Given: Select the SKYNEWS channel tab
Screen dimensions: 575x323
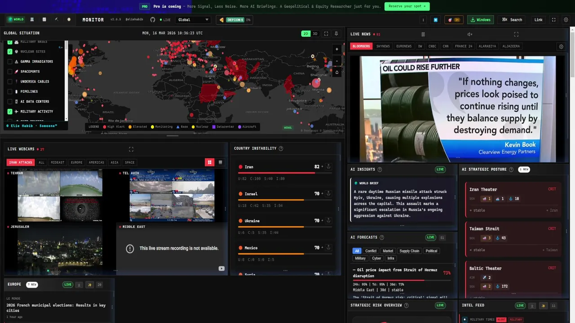Looking at the screenshot, I should (383, 46).
